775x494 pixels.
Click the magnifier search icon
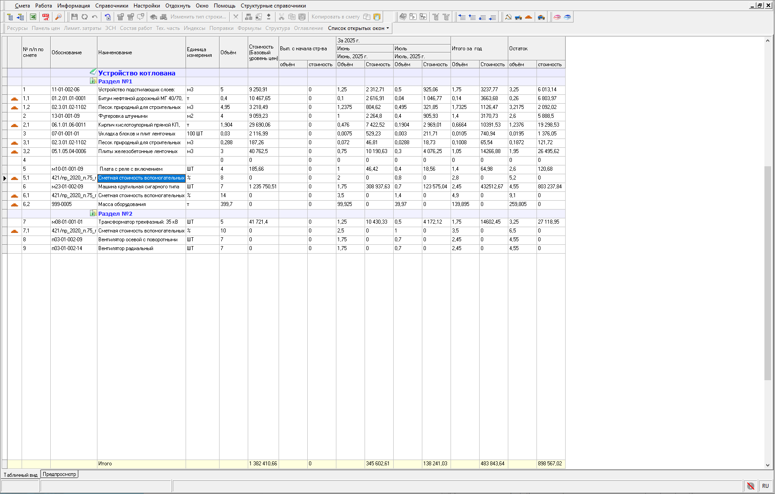tap(58, 17)
